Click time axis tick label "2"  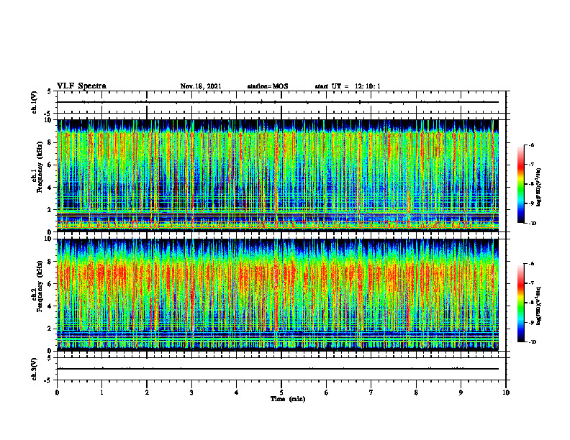point(147,393)
